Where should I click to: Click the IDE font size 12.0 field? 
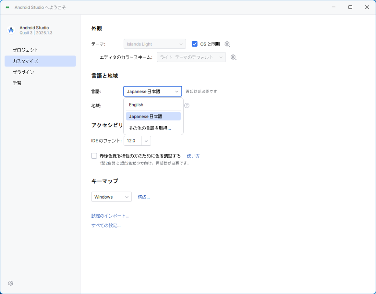tap(133, 141)
